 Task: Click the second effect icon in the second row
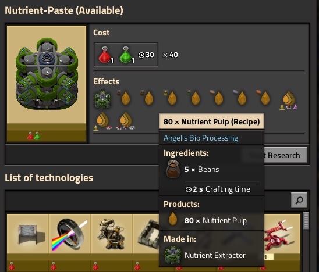click(x=126, y=121)
